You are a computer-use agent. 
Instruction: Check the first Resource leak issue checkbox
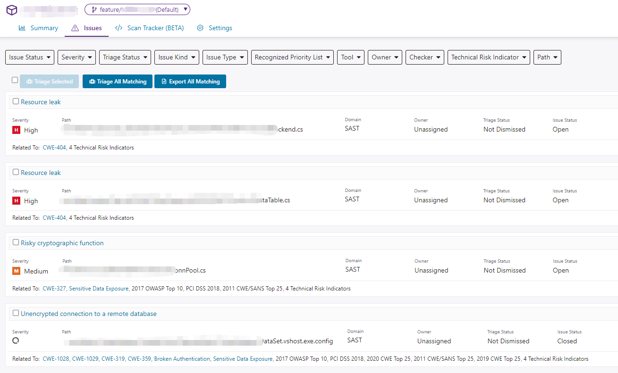[16, 101]
